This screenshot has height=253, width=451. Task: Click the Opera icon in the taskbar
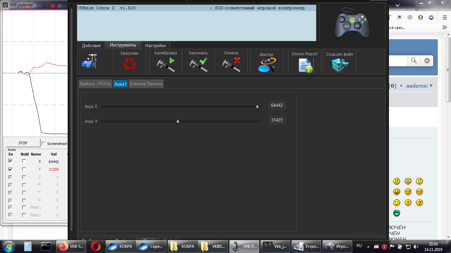pyautogui.click(x=96, y=246)
